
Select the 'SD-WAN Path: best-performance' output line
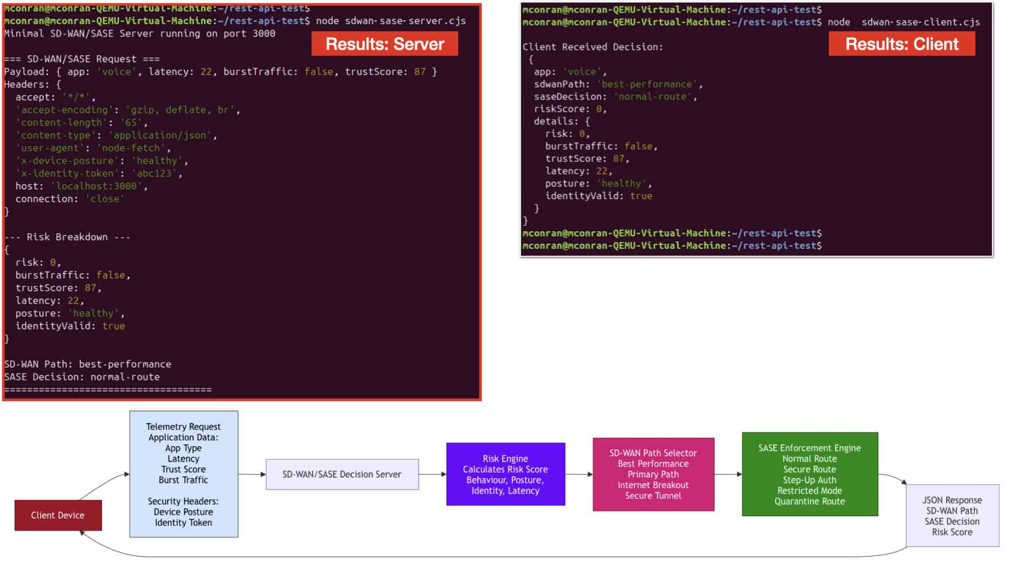88,364
